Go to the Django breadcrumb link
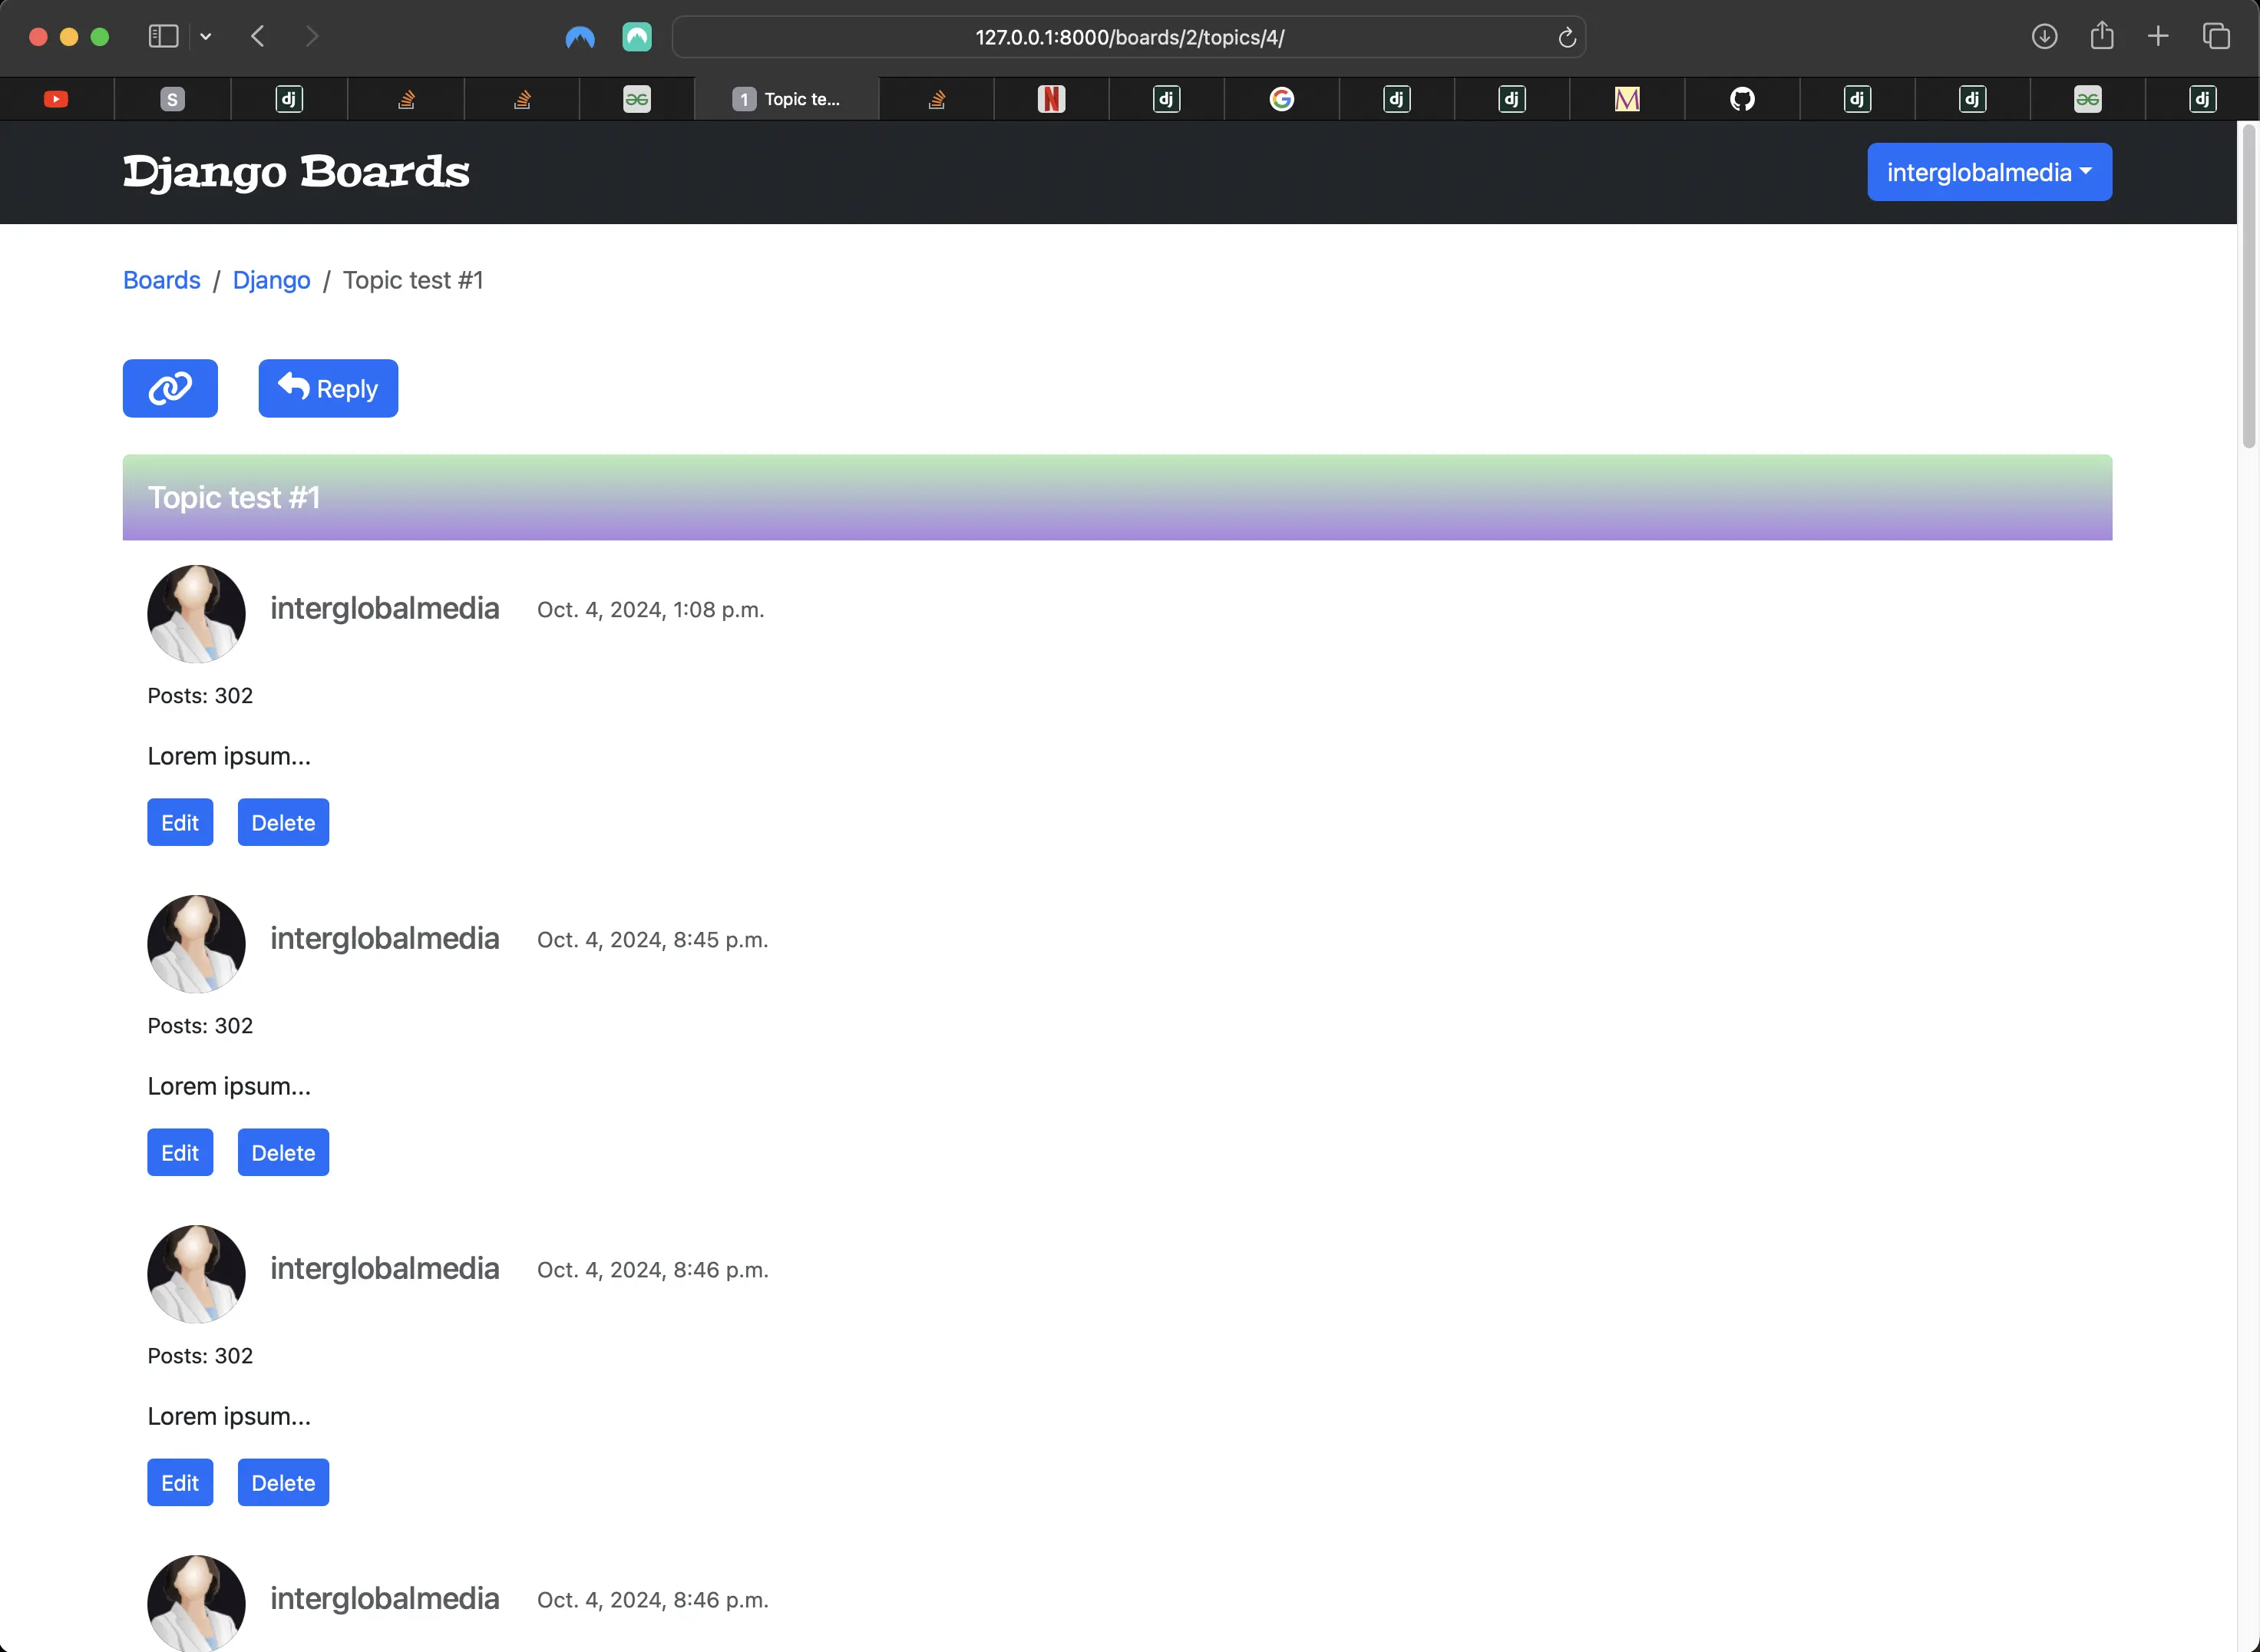 point(271,280)
